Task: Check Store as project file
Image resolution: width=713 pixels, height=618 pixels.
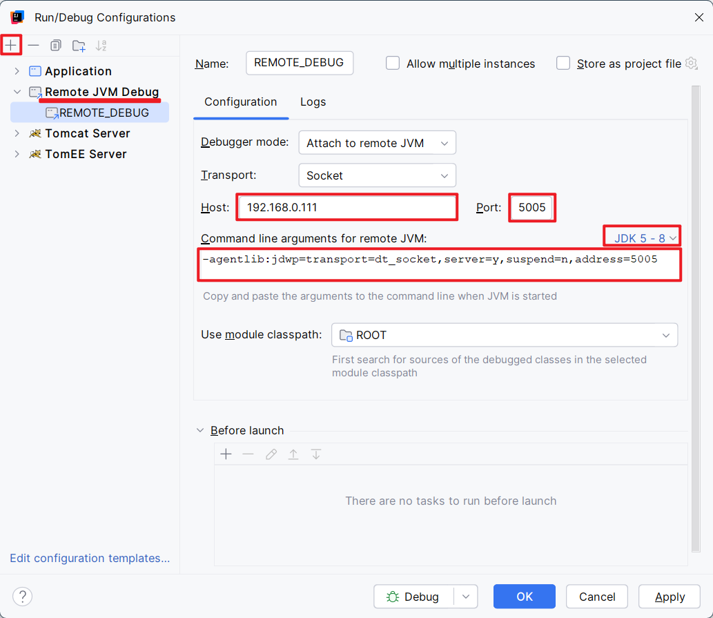Action: pos(564,64)
